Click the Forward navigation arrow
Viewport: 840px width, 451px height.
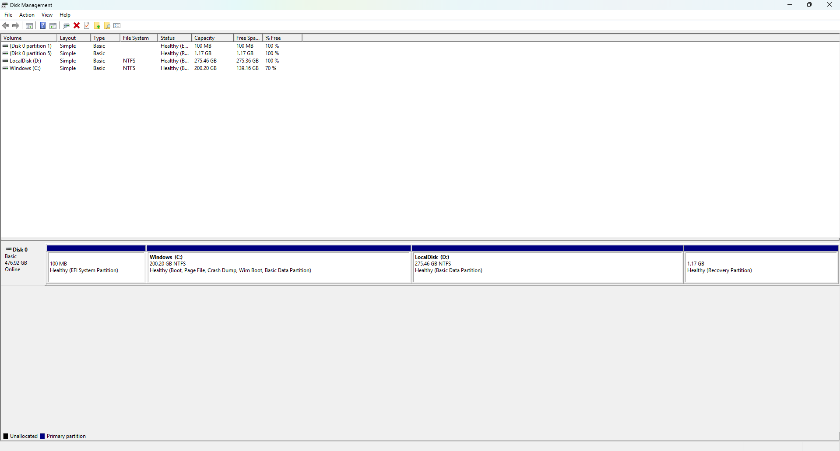pos(16,25)
